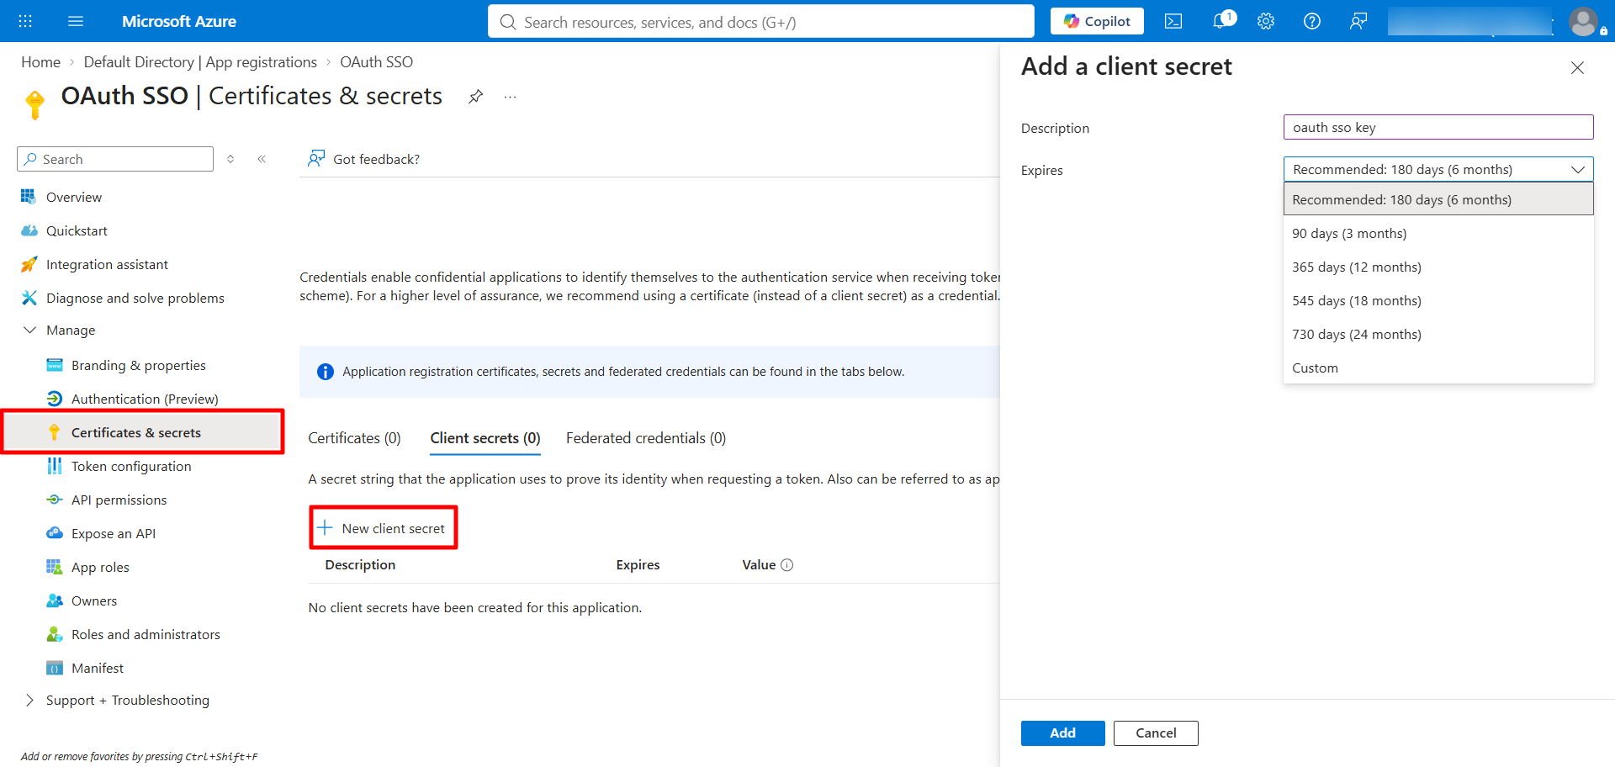Choose 545 days (18 months) expiry
This screenshot has height=767, width=1615.
[1438, 300]
